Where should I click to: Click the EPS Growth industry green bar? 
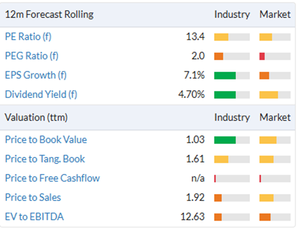pyautogui.click(x=225, y=75)
